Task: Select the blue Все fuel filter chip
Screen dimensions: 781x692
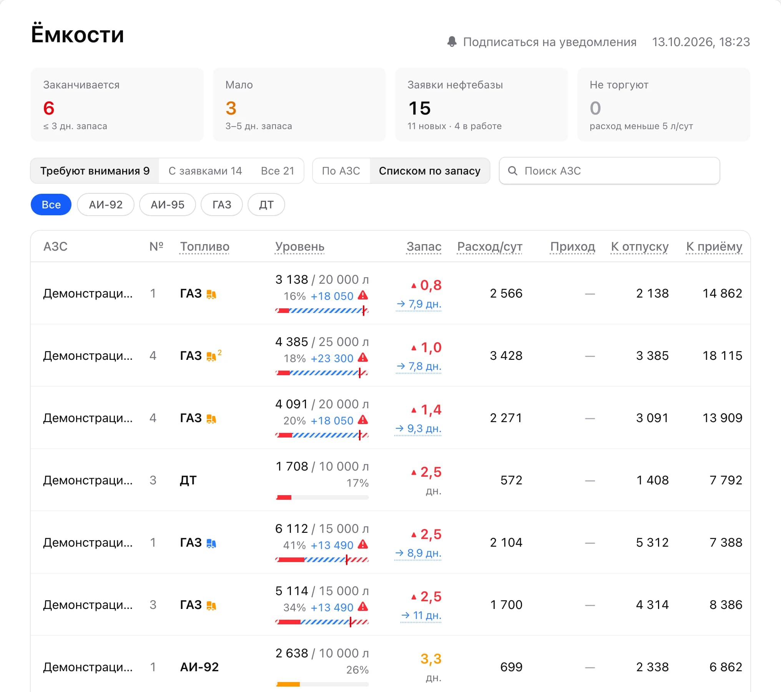Action: pyautogui.click(x=51, y=205)
